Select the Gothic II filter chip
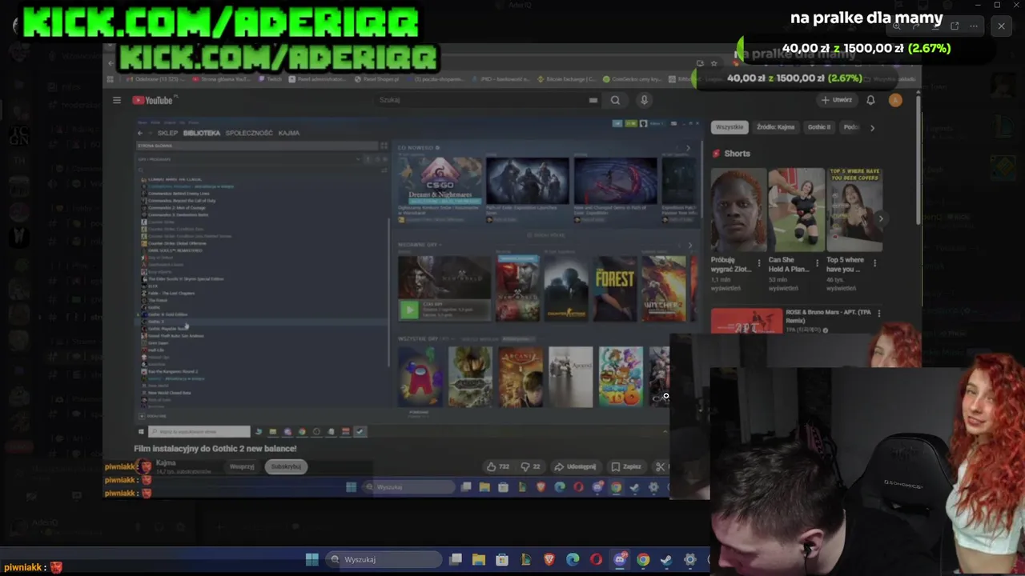This screenshot has height=576, width=1025. point(818,127)
